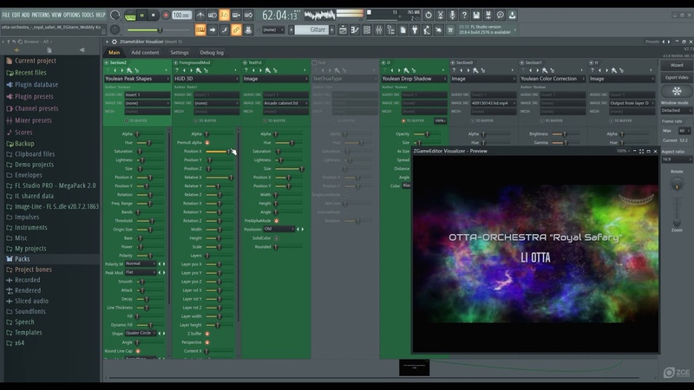Open the TOOLS menu

pyautogui.click(x=88, y=15)
